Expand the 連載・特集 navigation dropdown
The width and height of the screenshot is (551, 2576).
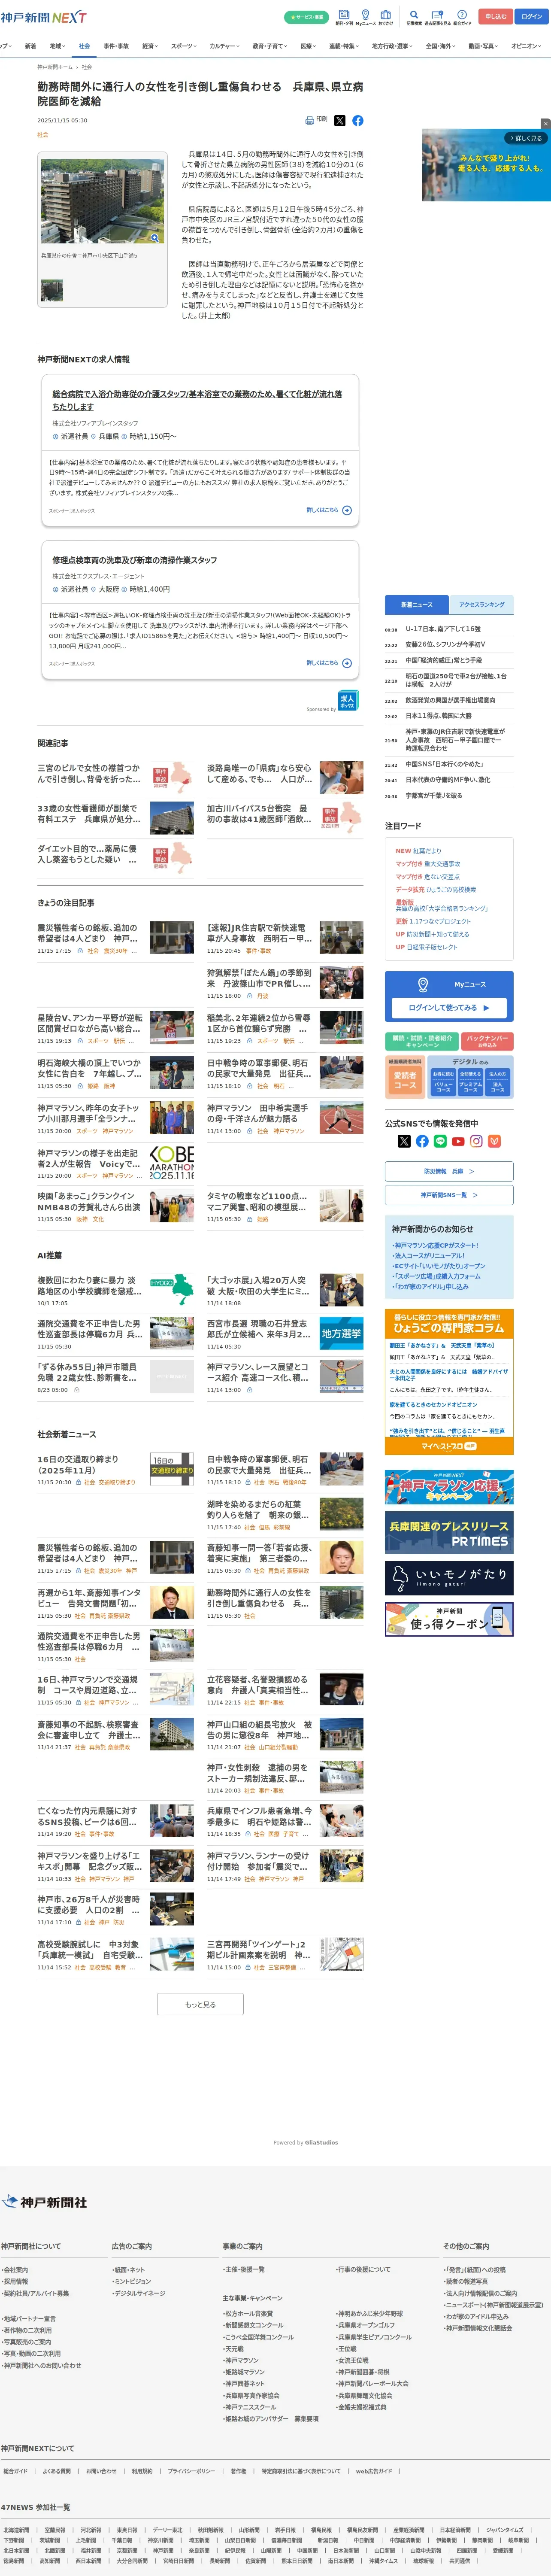344,46
